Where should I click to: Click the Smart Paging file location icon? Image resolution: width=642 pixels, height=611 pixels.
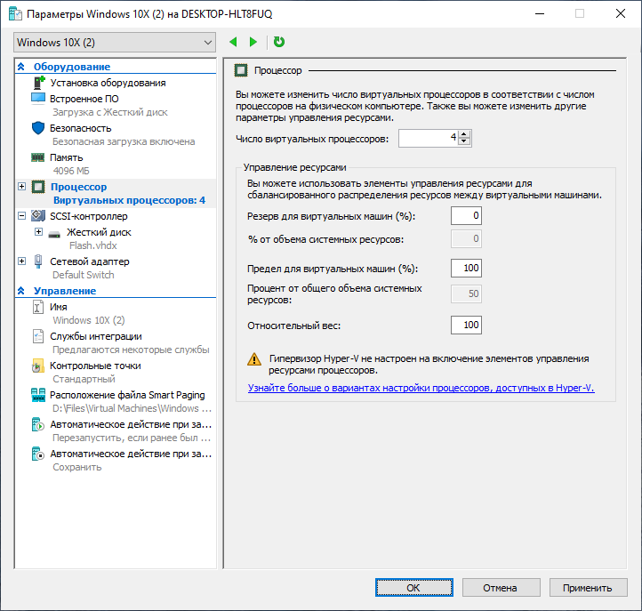coord(38,395)
